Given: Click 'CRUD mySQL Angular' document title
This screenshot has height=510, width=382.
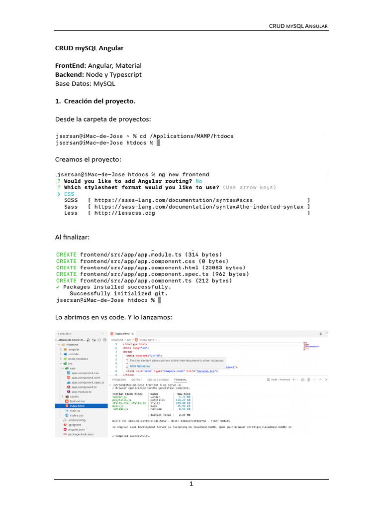Looking at the screenshot, I should coord(90,48).
